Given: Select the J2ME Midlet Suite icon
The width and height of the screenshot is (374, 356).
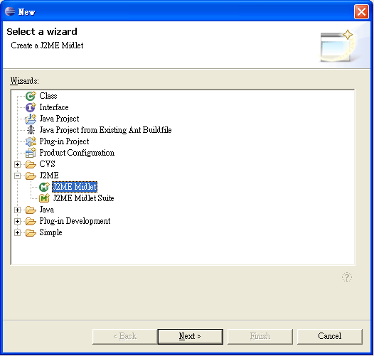Looking at the screenshot, I should click(44, 198).
